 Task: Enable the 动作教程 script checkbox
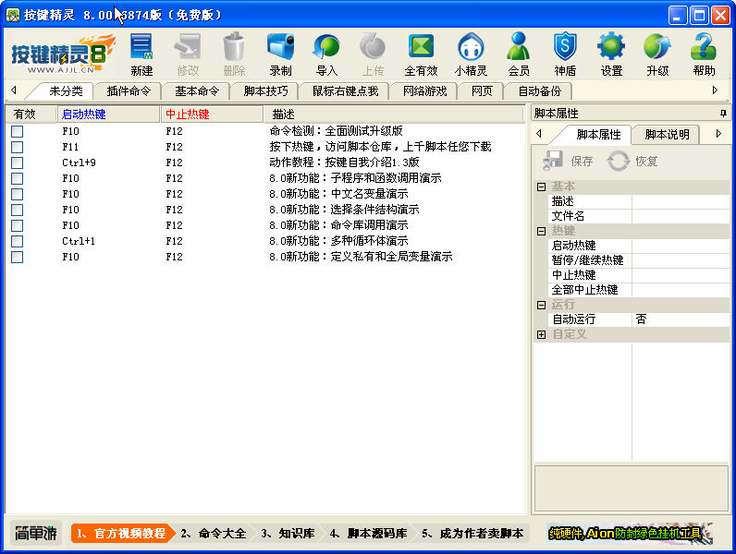(18, 163)
